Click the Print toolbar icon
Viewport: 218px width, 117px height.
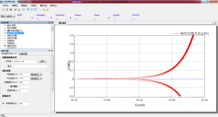point(15,10)
